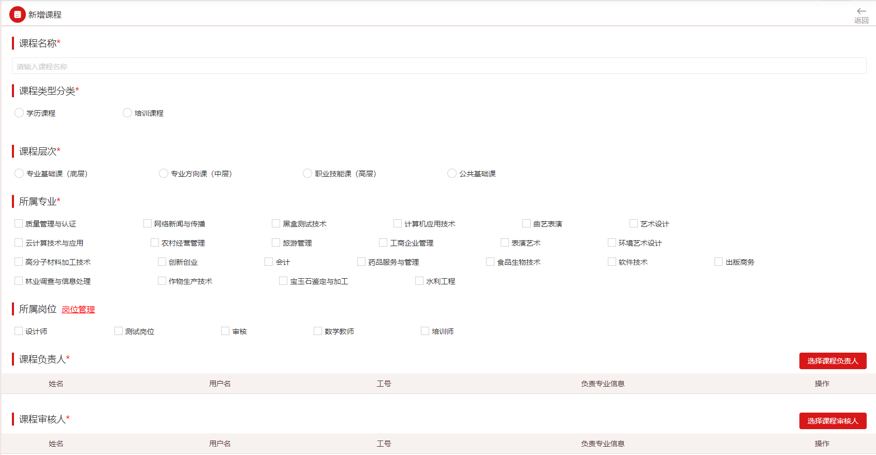876x455 pixels.
Task: Click 姓名 header in 课程负责人 table
Action: (x=56, y=384)
